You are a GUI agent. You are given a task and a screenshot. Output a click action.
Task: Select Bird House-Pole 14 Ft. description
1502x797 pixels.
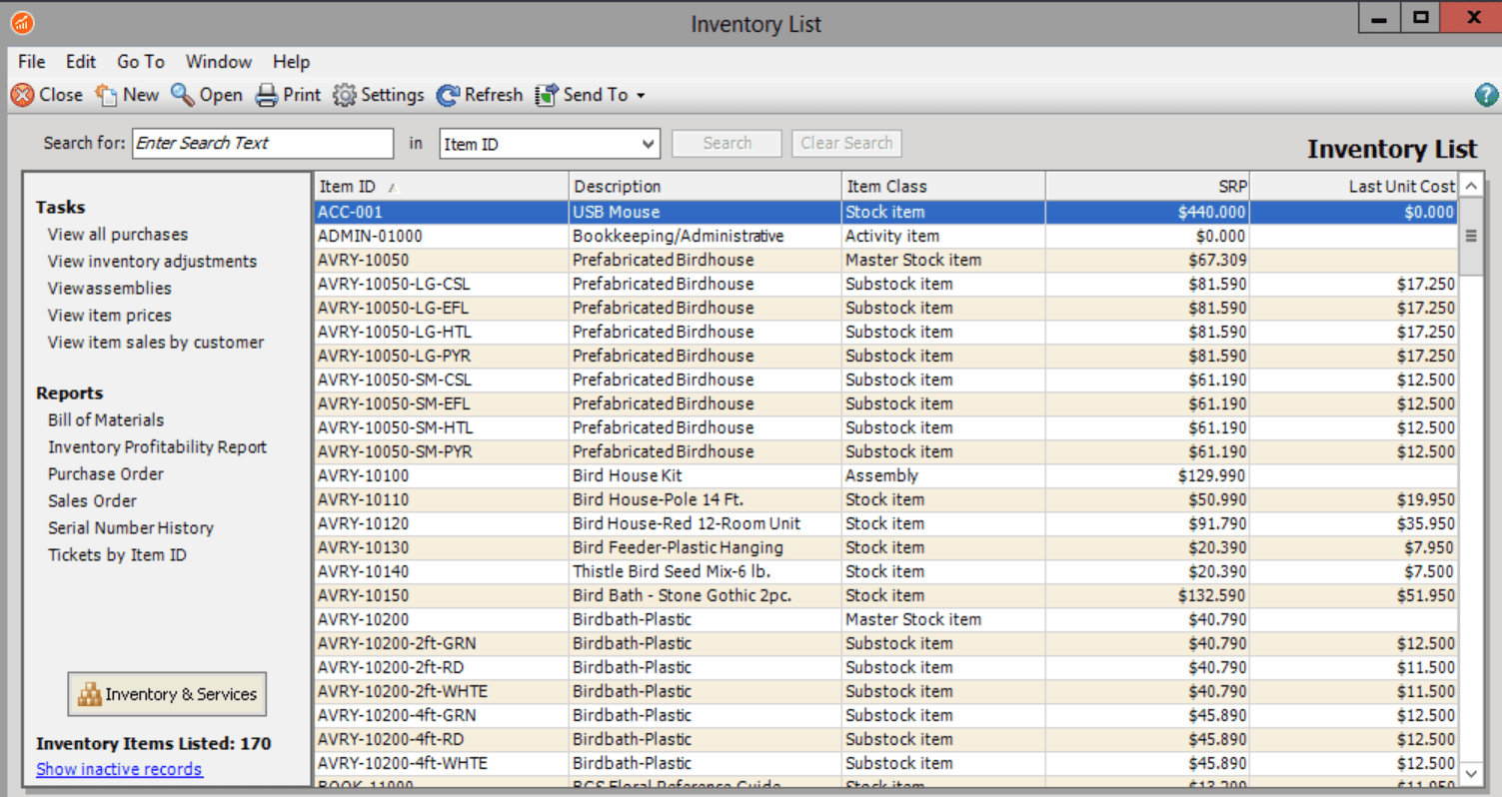tap(658, 499)
